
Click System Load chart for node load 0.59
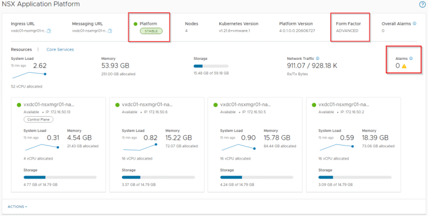[x=337, y=147]
